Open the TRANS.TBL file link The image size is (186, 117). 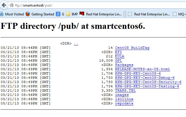125,90
